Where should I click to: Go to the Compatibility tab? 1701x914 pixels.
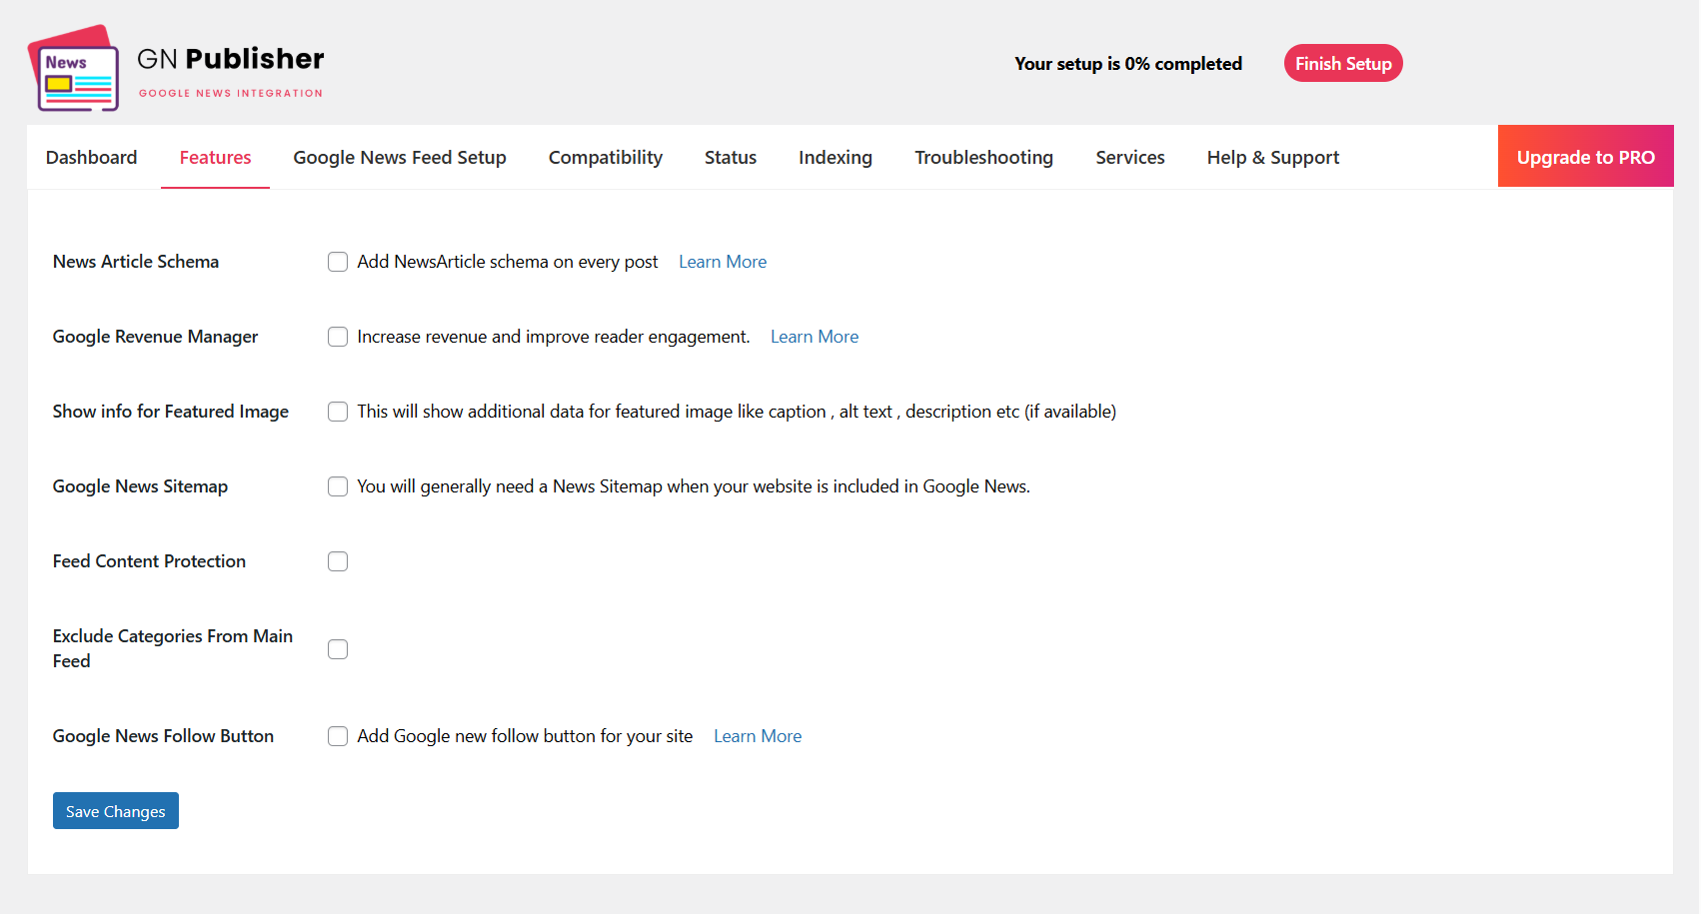606,158
